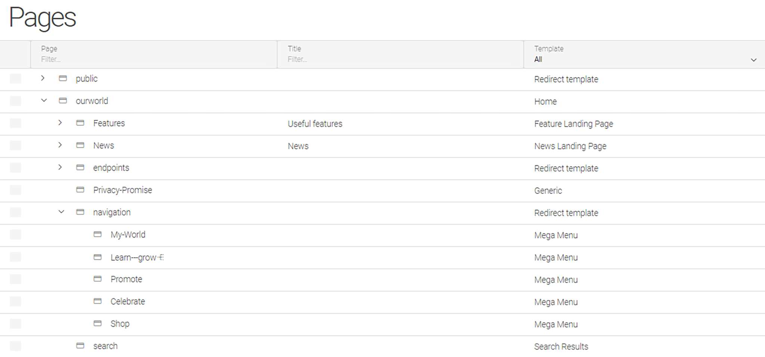Expand the public page tree node
This screenshot has height=357, width=765.
43,78
